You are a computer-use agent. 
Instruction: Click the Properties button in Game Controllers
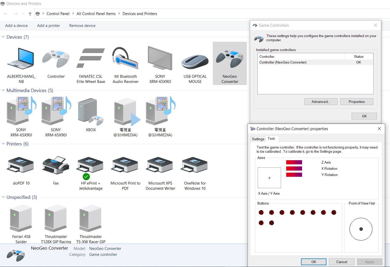[357, 102]
